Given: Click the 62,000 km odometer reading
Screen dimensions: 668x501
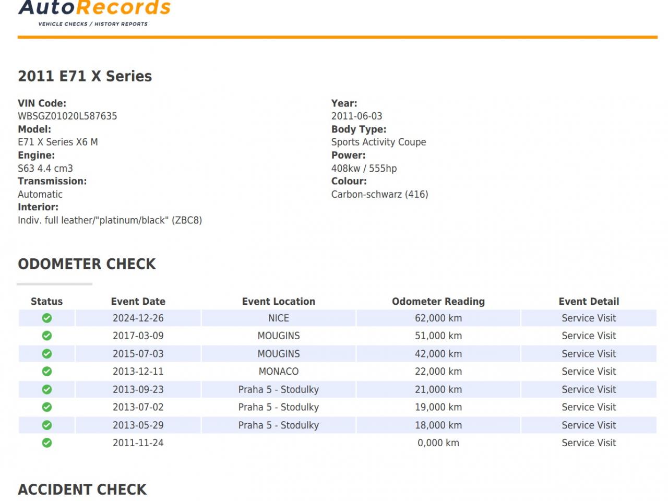Looking at the screenshot, I should pyautogui.click(x=438, y=318).
